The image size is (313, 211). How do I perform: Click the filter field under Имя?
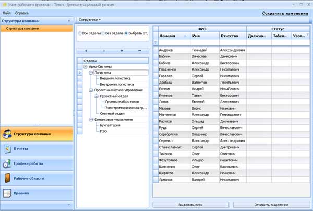click(x=205, y=42)
